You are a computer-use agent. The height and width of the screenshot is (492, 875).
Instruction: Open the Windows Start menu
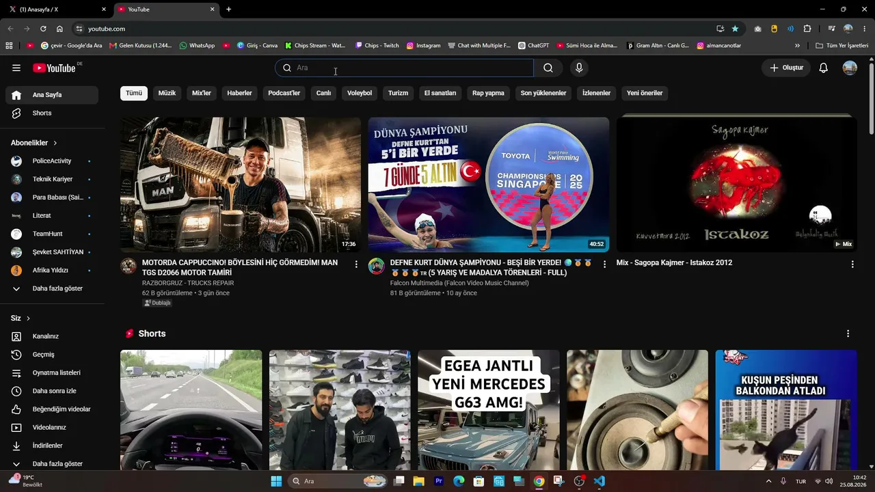coord(276,481)
